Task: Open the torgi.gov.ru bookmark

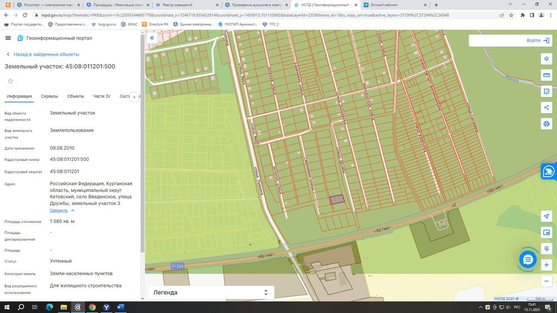Action: tap(104, 24)
